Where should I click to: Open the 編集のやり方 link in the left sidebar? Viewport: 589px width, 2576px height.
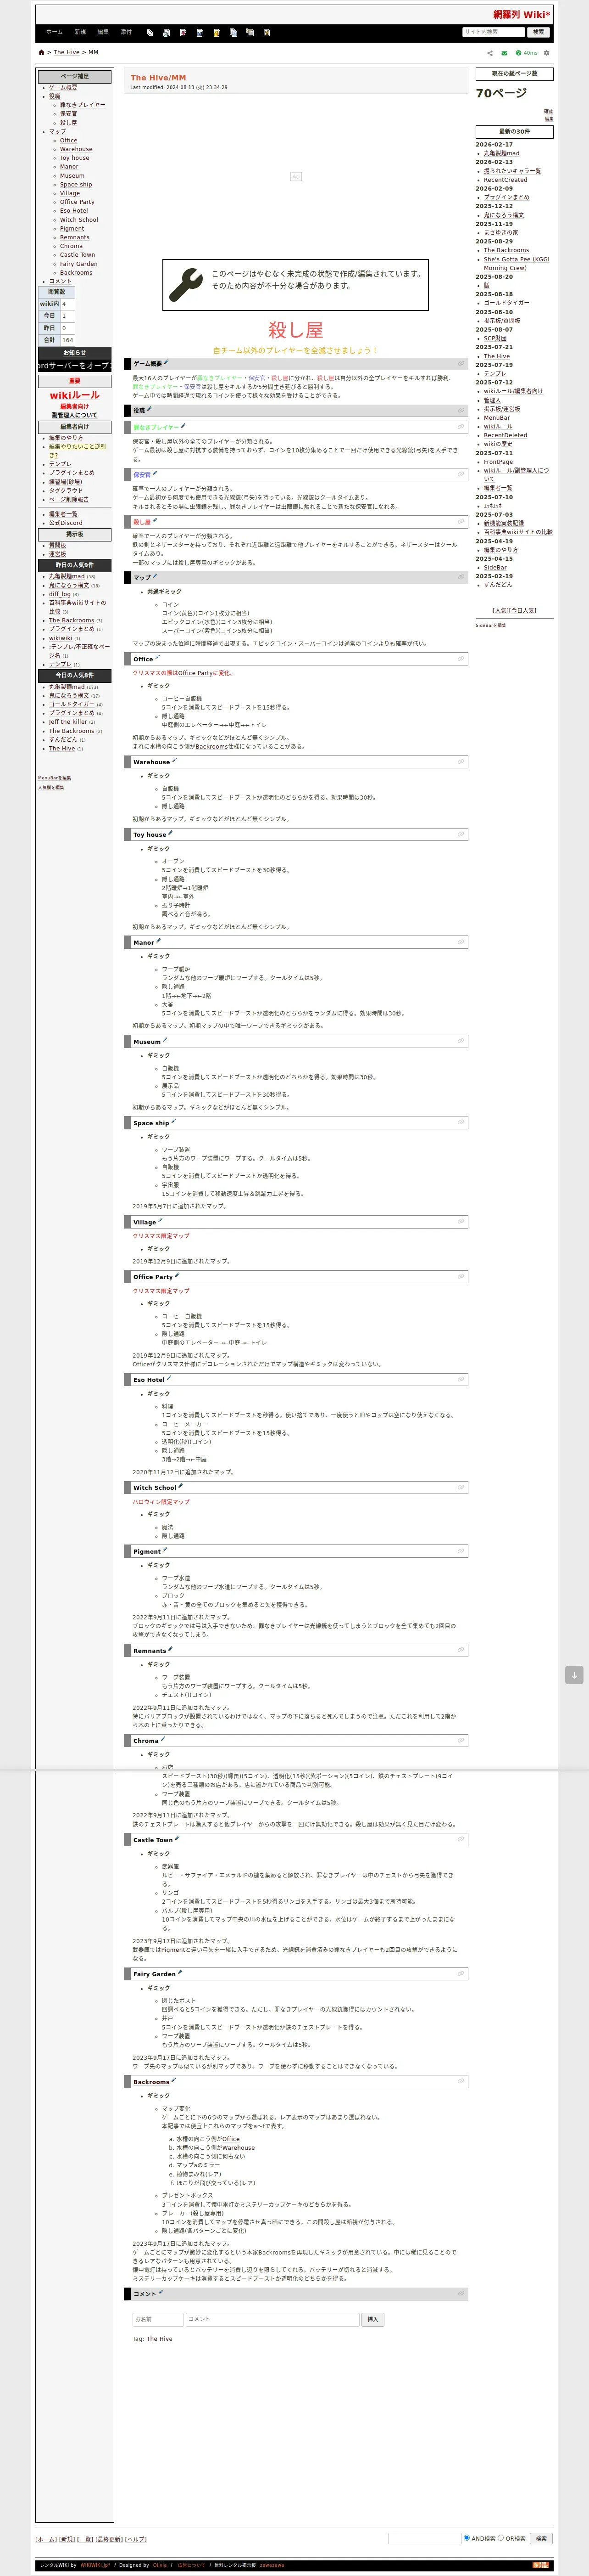(66, 438)
